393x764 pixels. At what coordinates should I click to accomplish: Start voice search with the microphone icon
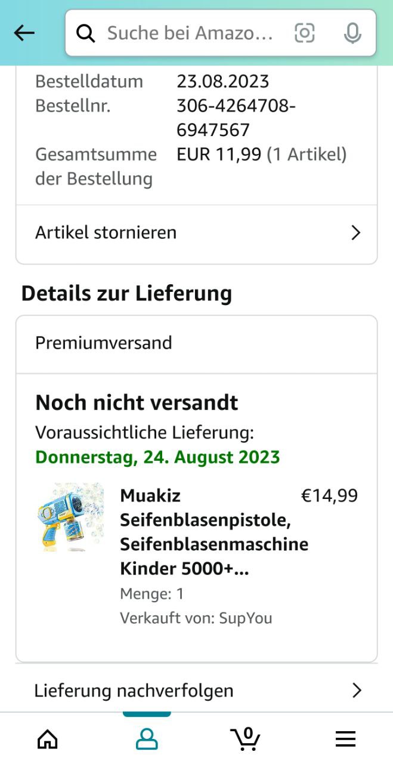352,33
